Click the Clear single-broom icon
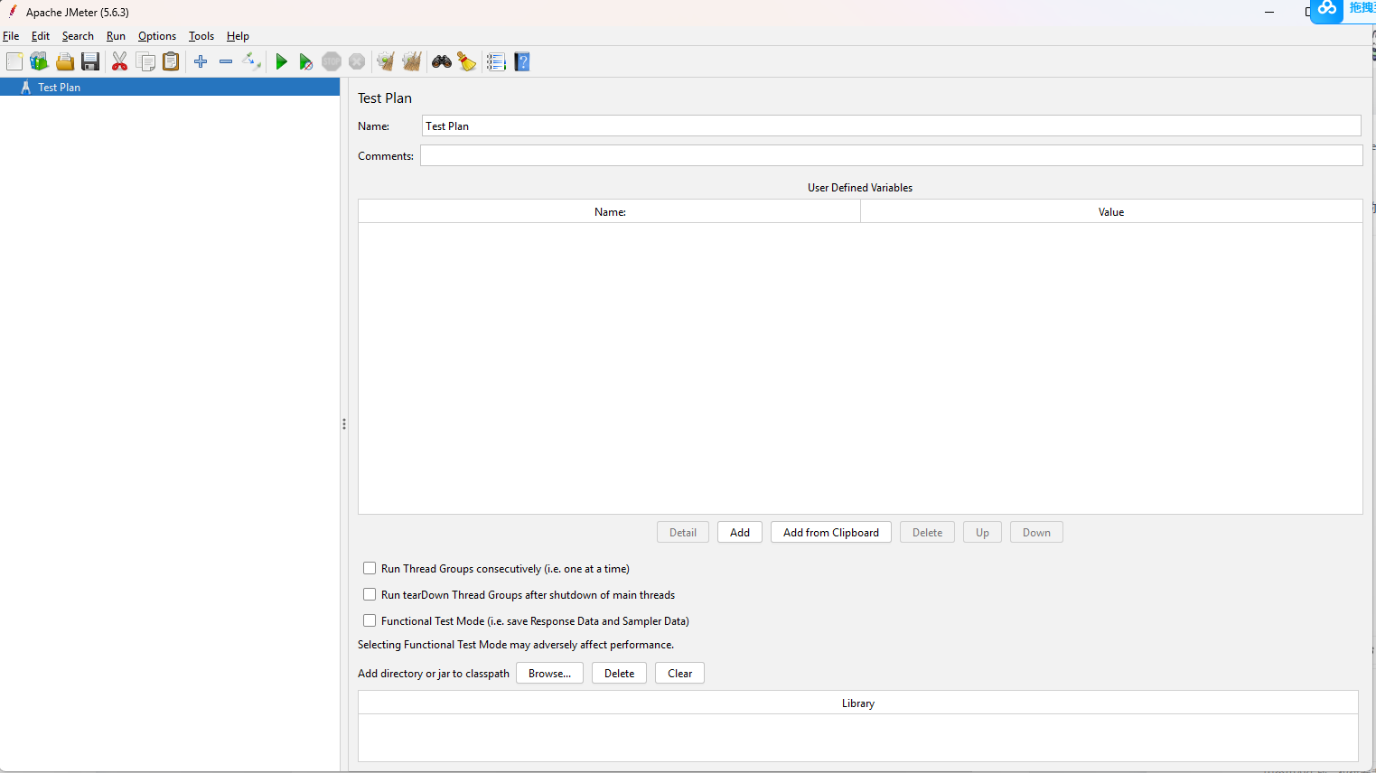This screenshot has width=1376, height=773. pyautogui.click(x=386, y=61)
